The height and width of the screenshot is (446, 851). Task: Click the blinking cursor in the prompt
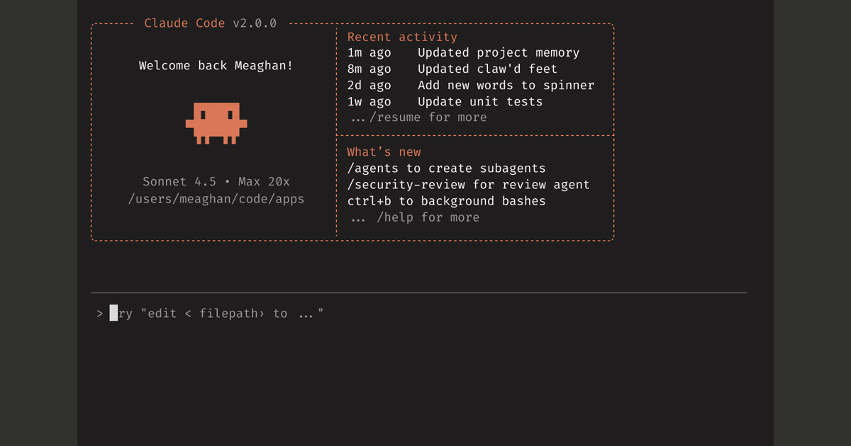coord(113,313)
